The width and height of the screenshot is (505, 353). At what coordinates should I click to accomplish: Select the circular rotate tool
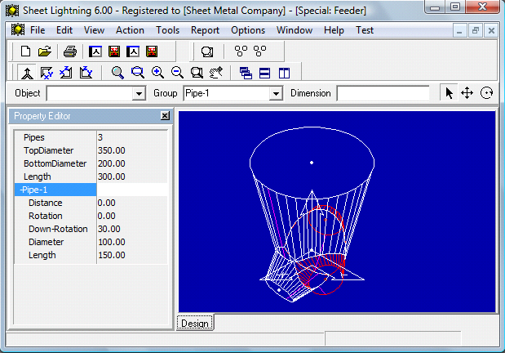[x=487, y=93]
